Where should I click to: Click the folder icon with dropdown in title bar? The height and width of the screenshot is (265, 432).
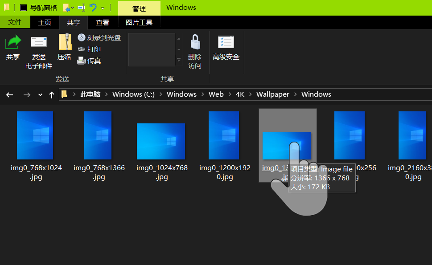tap(68, 8)
